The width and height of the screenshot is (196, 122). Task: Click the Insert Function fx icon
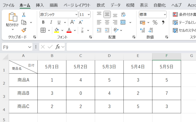[x=58, y=47]
